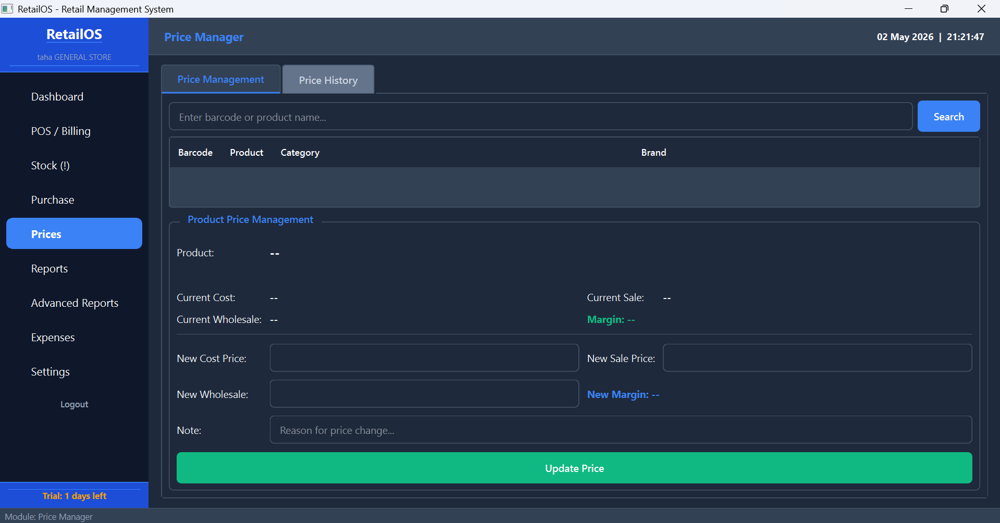
Task: Navigate to Purchase module
Action: [x=74, y=200]
